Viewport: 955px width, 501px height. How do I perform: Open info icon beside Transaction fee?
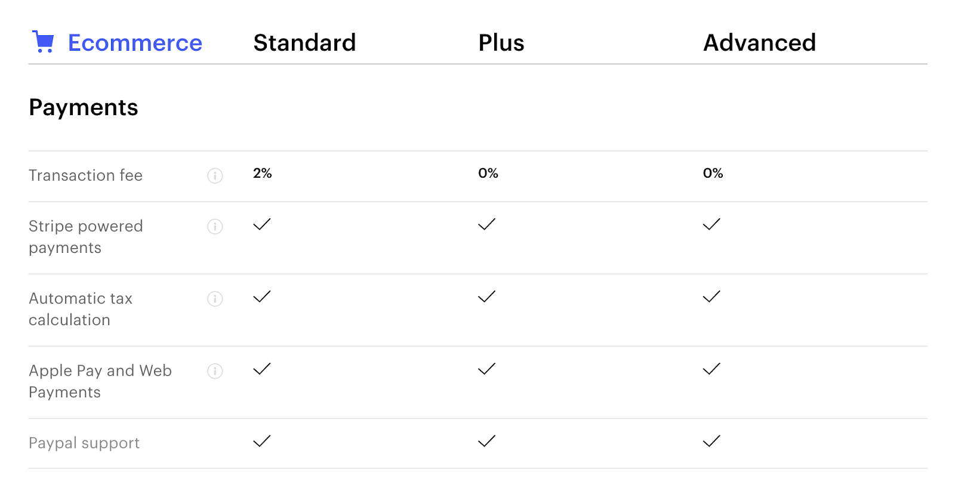pos(215,176)
